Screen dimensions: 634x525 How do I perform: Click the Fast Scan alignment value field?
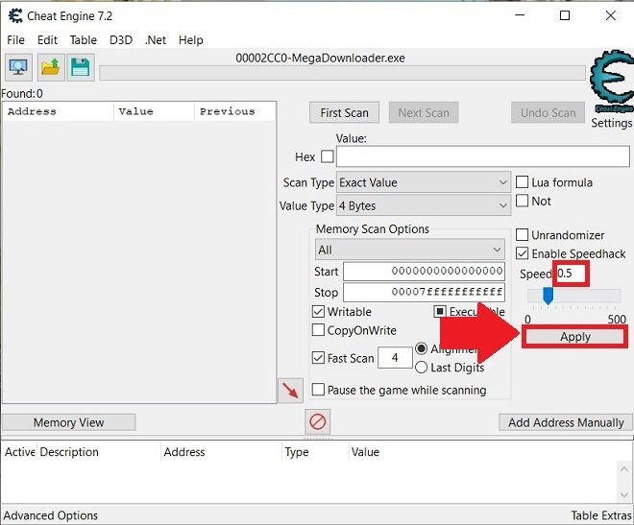coord(395,358)
